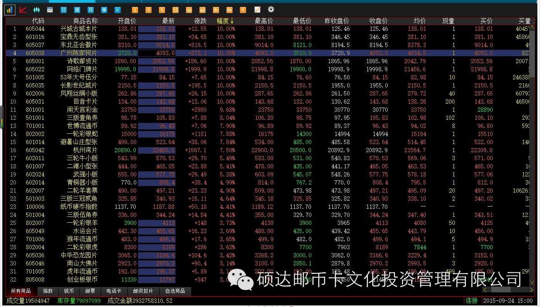The width and height of the screenshot is (540, 307).
Task: Switch to the 自选商品 tab
Action: (x=175, y=291)
